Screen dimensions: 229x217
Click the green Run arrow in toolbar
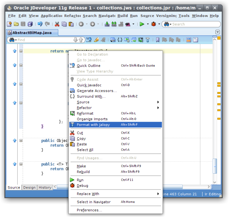pos(142,24)
